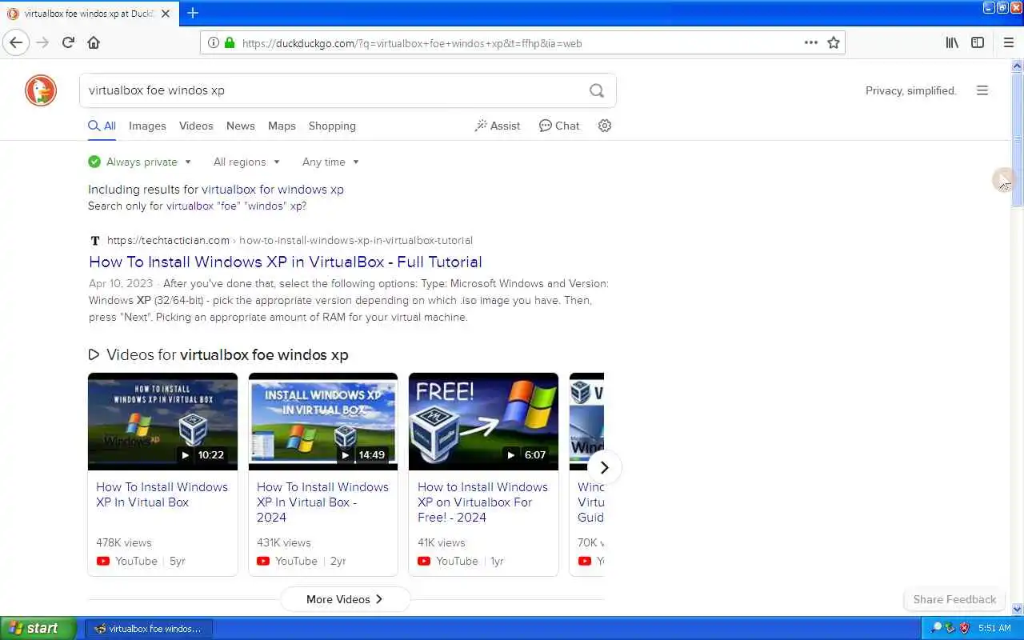This screenshot has height=640, width=1024.
Task: Click the system clock 5:51 AM
Action: click(x=994, y=629)
